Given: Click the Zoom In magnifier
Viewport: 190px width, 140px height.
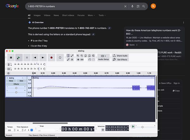Looking at the screenshot, I should (x=78, y=56).
